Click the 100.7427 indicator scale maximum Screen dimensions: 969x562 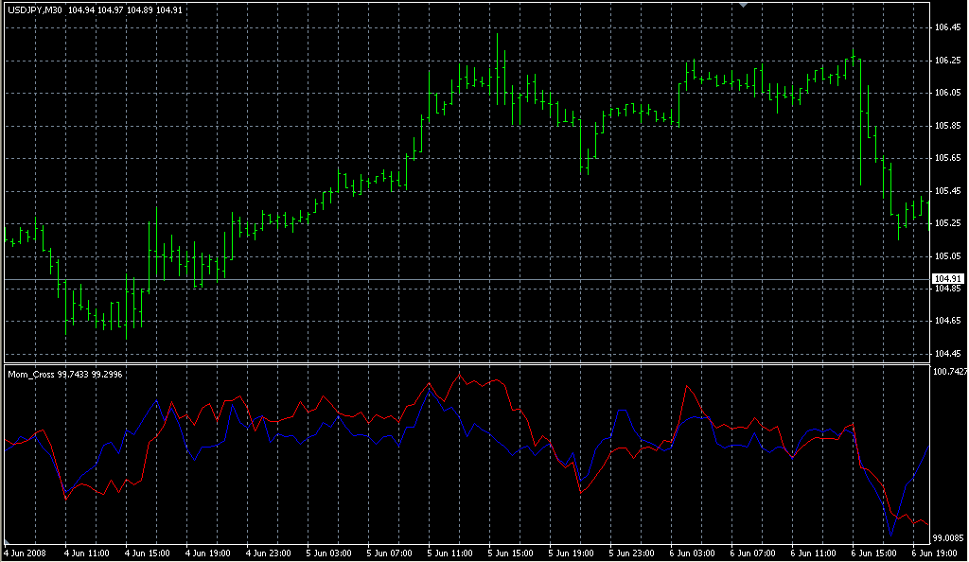tap(949, 372)
